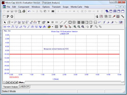The height and width of the screenshot is (95, 127).
Task: Open the Monte Carlo menu
Action: click(76, 7)
